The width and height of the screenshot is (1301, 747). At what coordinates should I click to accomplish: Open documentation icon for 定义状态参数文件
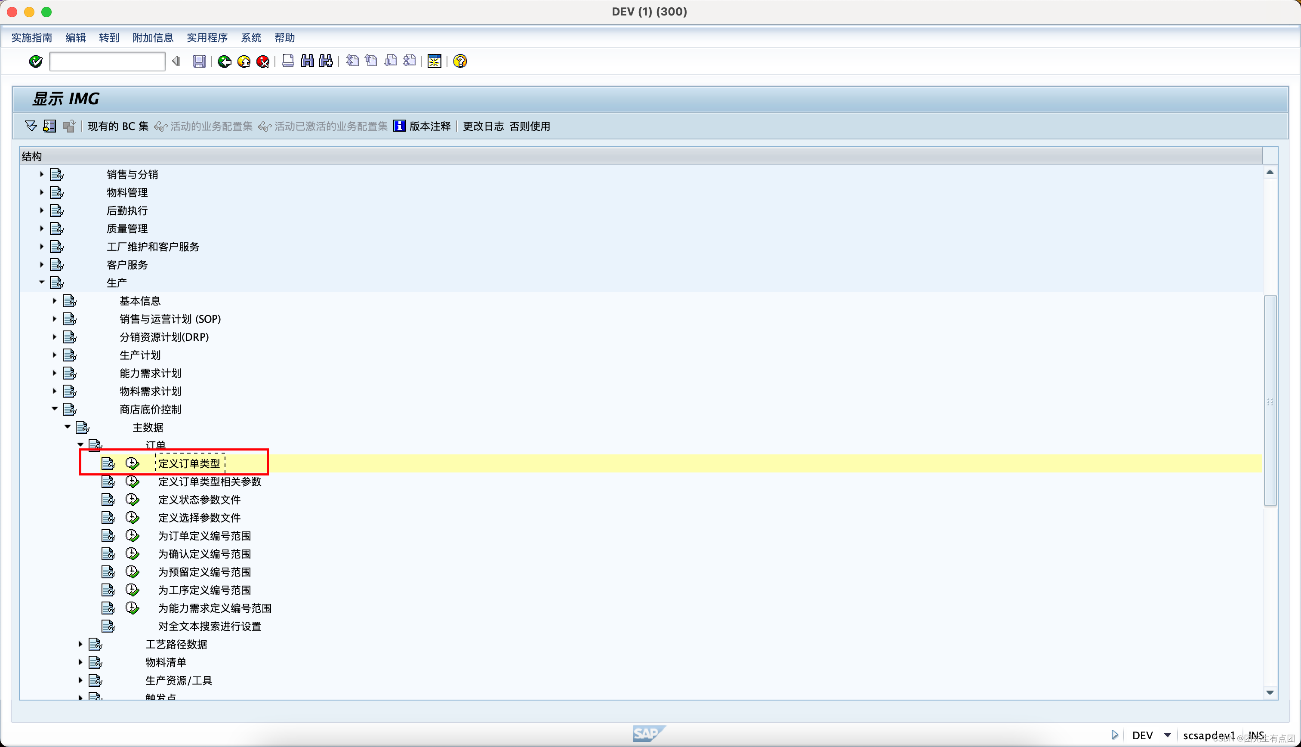[x=108, y=500]
